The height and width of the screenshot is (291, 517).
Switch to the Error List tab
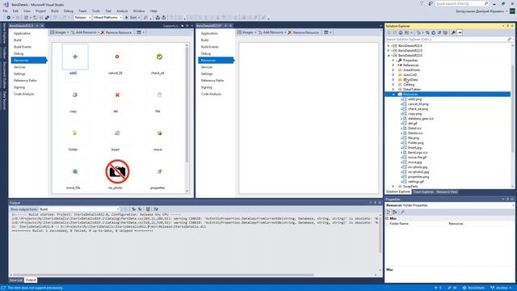point(16,280)
